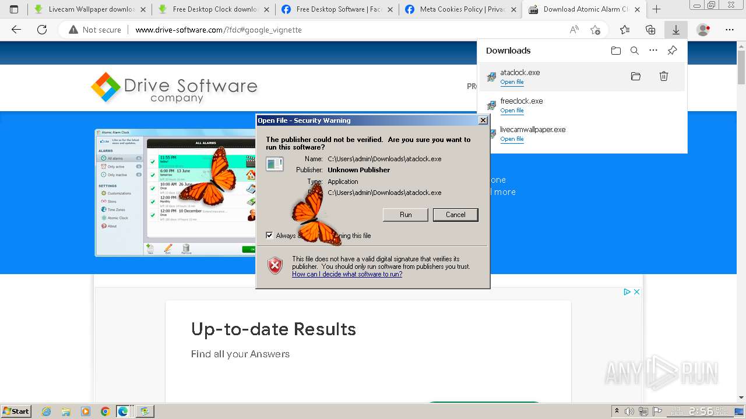Open the volume icon in system tray
746x419 pixels.
click(629, 411)
